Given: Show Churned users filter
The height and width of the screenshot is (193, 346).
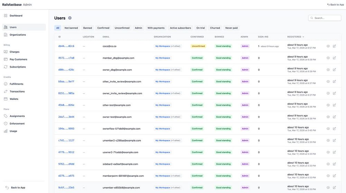Looking at the screenshot, I should click(x=215, y=28).
